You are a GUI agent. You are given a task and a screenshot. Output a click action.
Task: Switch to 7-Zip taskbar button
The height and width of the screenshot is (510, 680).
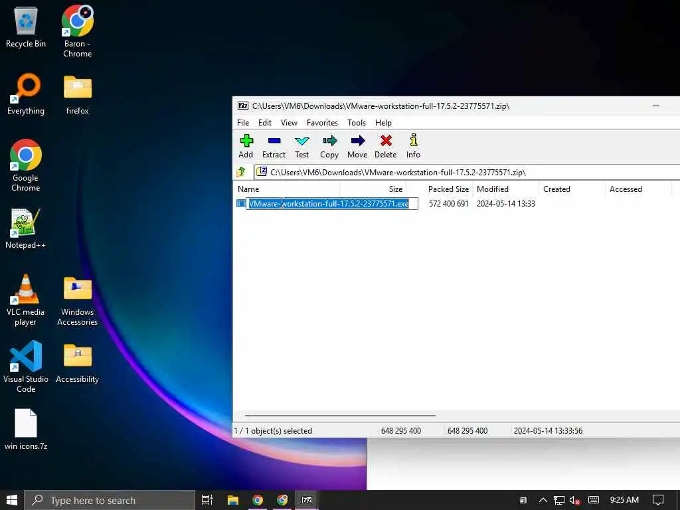[x=307, y=500]
